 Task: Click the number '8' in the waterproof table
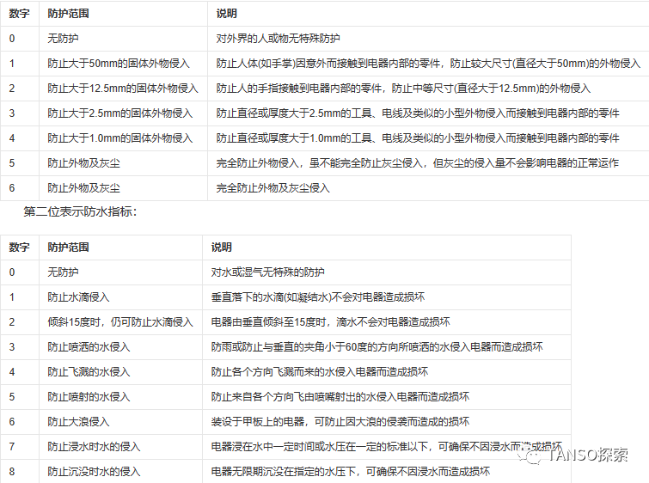(x=12, y=472)
